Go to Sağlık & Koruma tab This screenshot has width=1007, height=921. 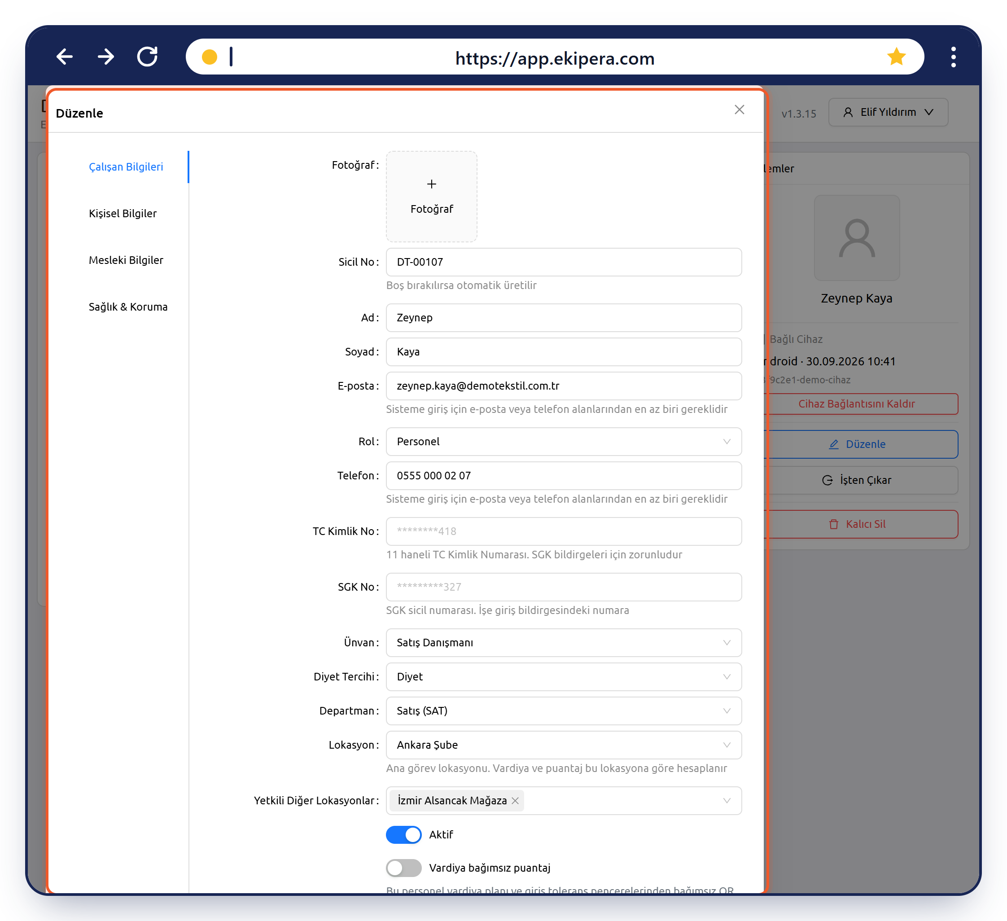(x=128, y=307)
